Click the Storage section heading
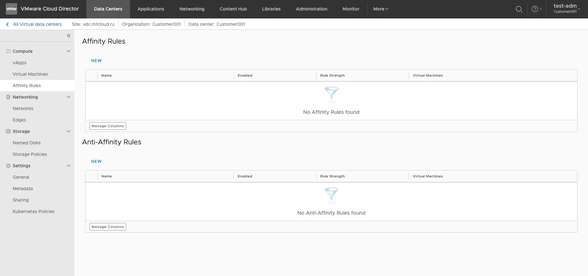Image resolution: width=588 pixels, height=276 pixels. click(x=21, y=131)
